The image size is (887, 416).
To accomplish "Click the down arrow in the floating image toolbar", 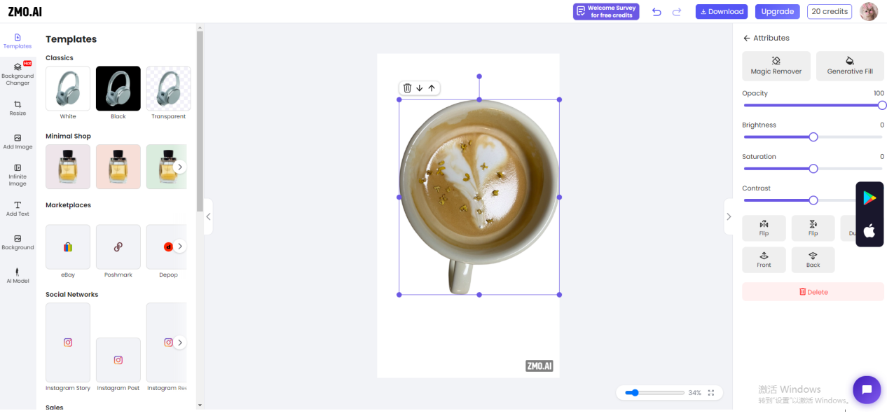I will pos(420,88).
